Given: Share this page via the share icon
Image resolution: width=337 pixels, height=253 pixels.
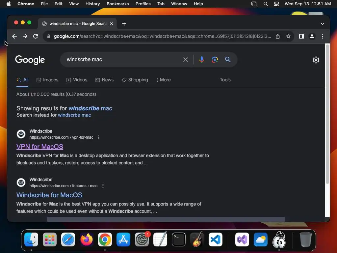Looking at the screenshot, I should [278, 36].
